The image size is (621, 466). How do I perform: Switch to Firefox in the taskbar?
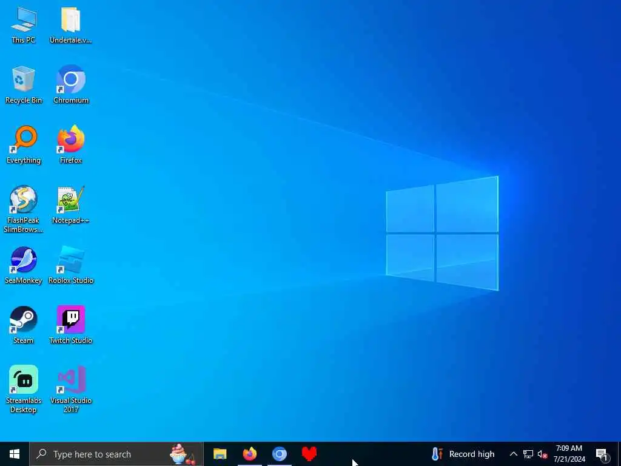[x=249, y=454]
